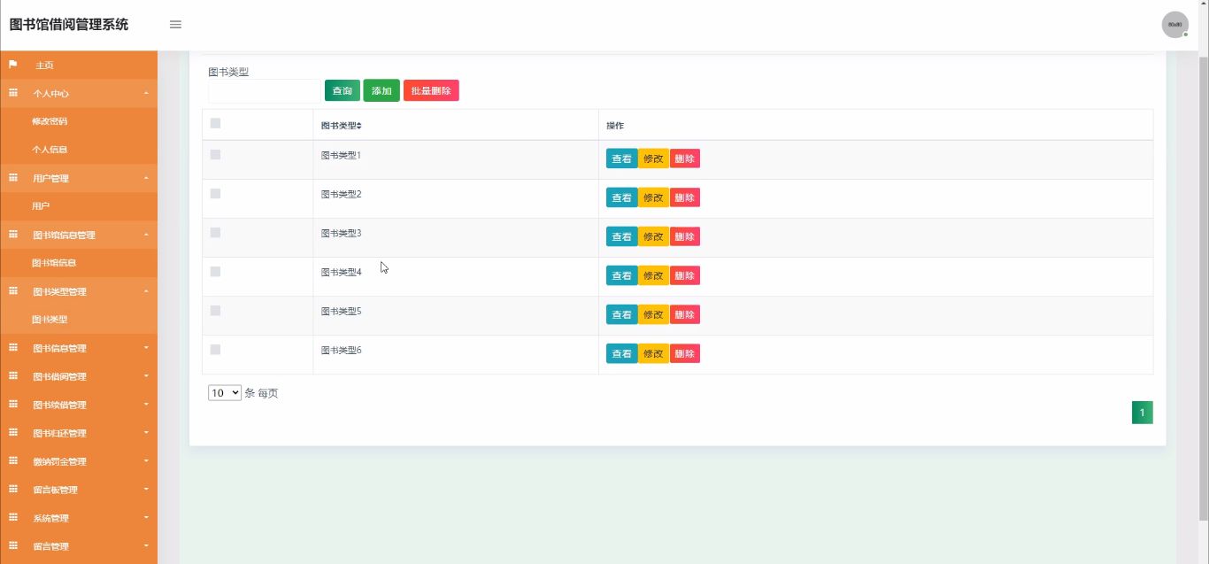Open the 图书馆信息 submenu item
Screen dimensions: 1209x564
(54, 263)
